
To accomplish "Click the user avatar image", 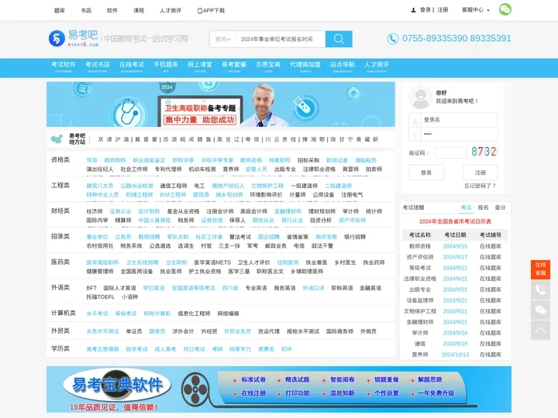I will pos(420,97).
